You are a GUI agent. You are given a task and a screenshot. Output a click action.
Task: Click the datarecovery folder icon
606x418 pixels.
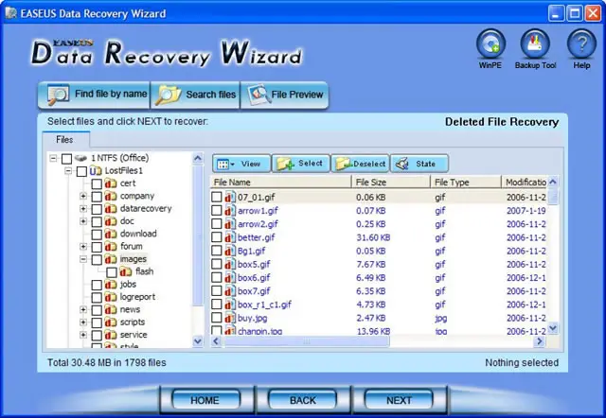pyautogui.click(x=111, y=209)
